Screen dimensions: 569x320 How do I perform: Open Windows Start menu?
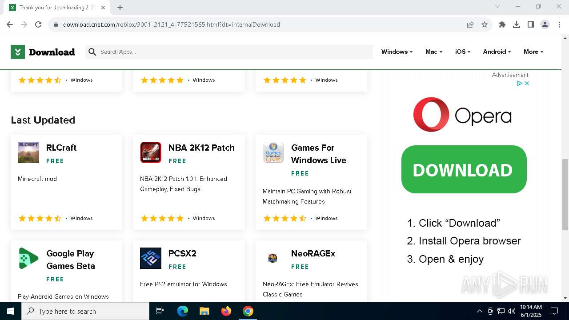pos(11,311)
